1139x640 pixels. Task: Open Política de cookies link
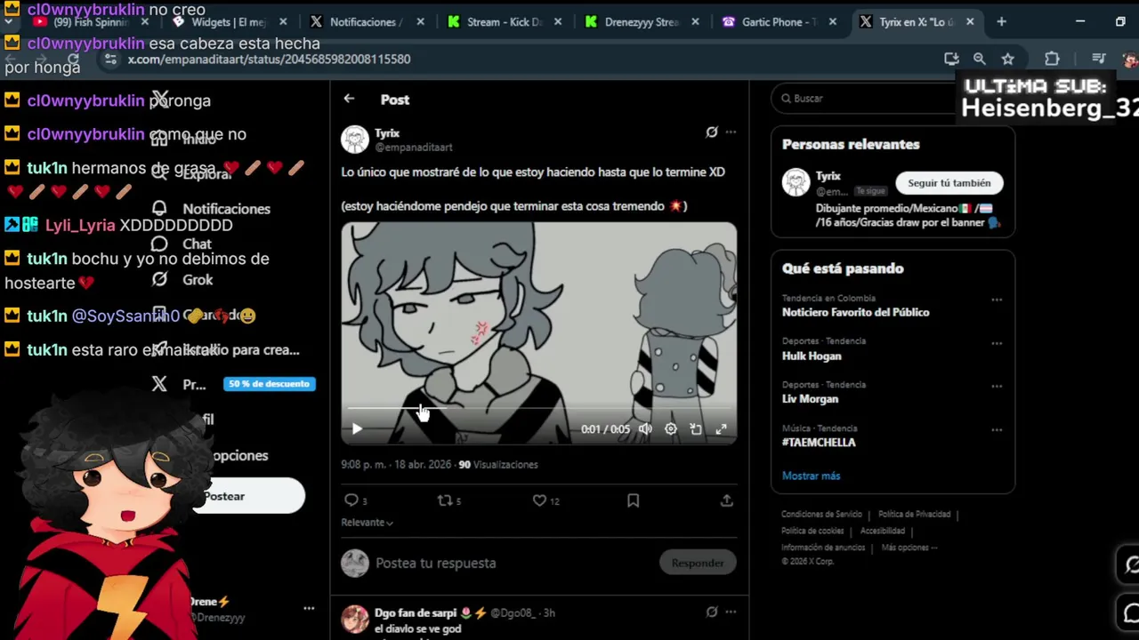(x=812, y=531)
